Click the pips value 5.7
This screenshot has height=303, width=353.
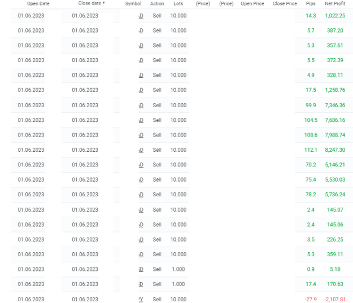pos(311,30)
